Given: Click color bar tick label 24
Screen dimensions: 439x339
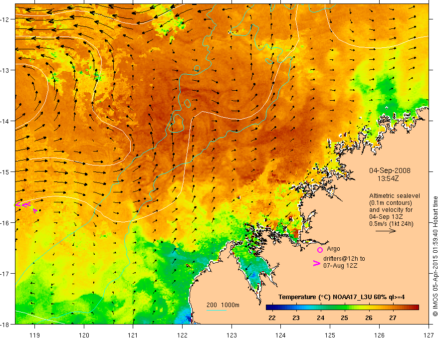Looking at the screenshot, I should (x=321, y=318).
